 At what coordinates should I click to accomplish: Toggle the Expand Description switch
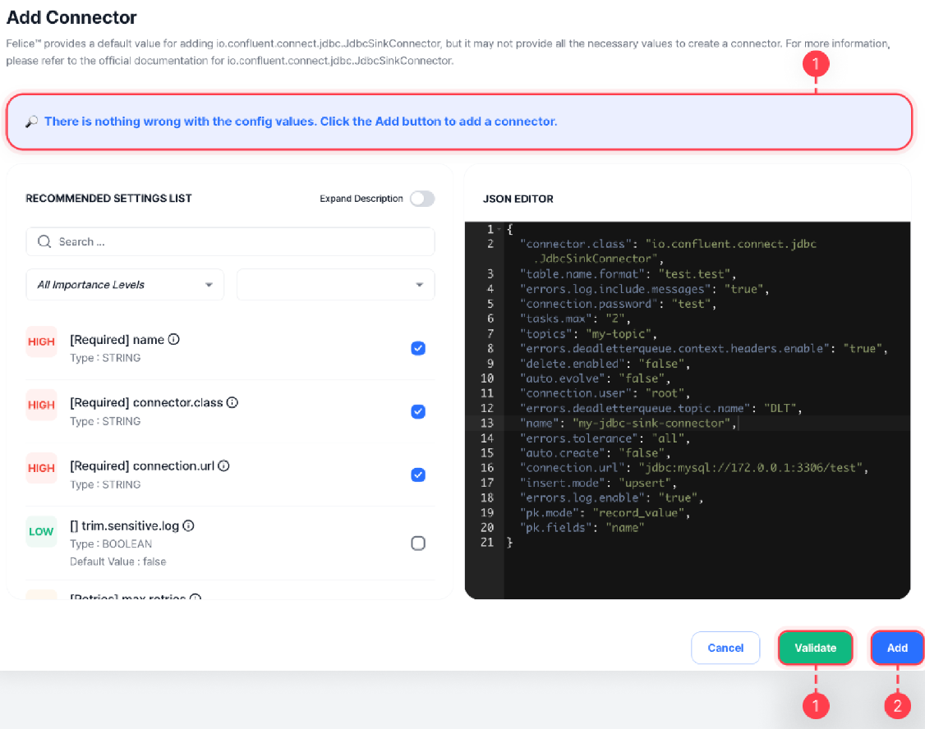click(422, 198)
